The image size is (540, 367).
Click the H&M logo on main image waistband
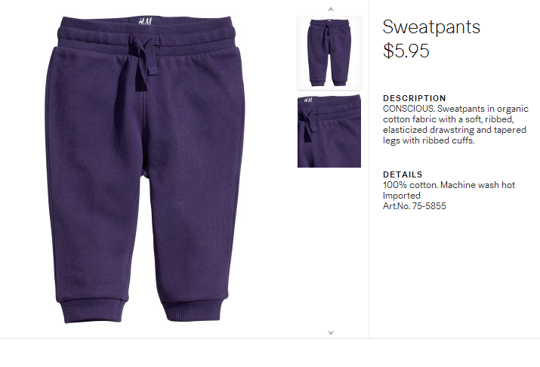coord(145,21)
